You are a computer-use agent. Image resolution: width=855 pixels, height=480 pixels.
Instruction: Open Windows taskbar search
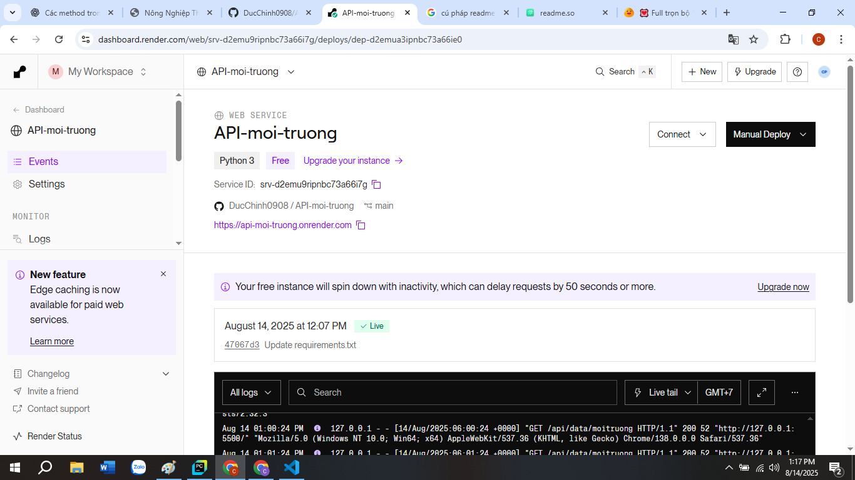click(45, 467)
